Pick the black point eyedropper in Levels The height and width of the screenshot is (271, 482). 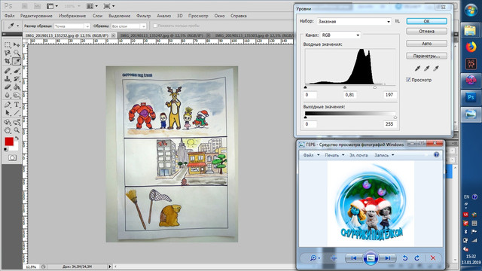417,69
